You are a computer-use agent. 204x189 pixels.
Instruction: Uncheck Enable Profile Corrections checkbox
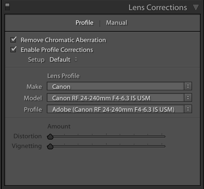pyautogui.click(x=14, y=49)
